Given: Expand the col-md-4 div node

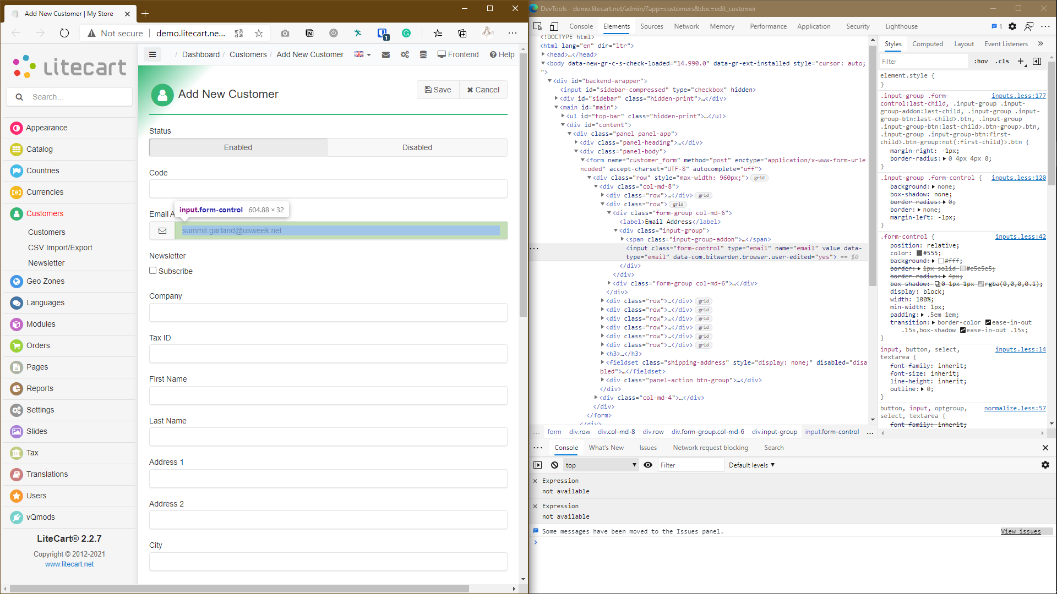Looking at the screenshot, I should (596, 398).
